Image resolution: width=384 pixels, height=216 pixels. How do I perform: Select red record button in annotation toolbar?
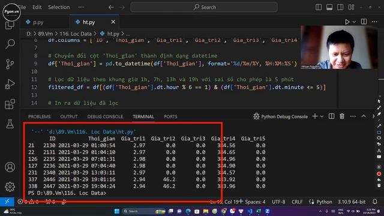[379, 173]
